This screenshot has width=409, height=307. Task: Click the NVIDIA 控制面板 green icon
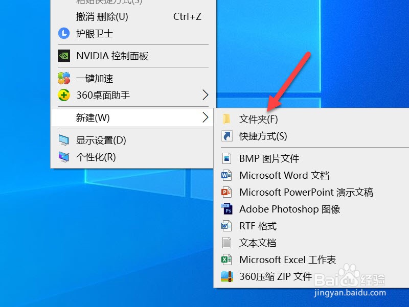[64, 56]
